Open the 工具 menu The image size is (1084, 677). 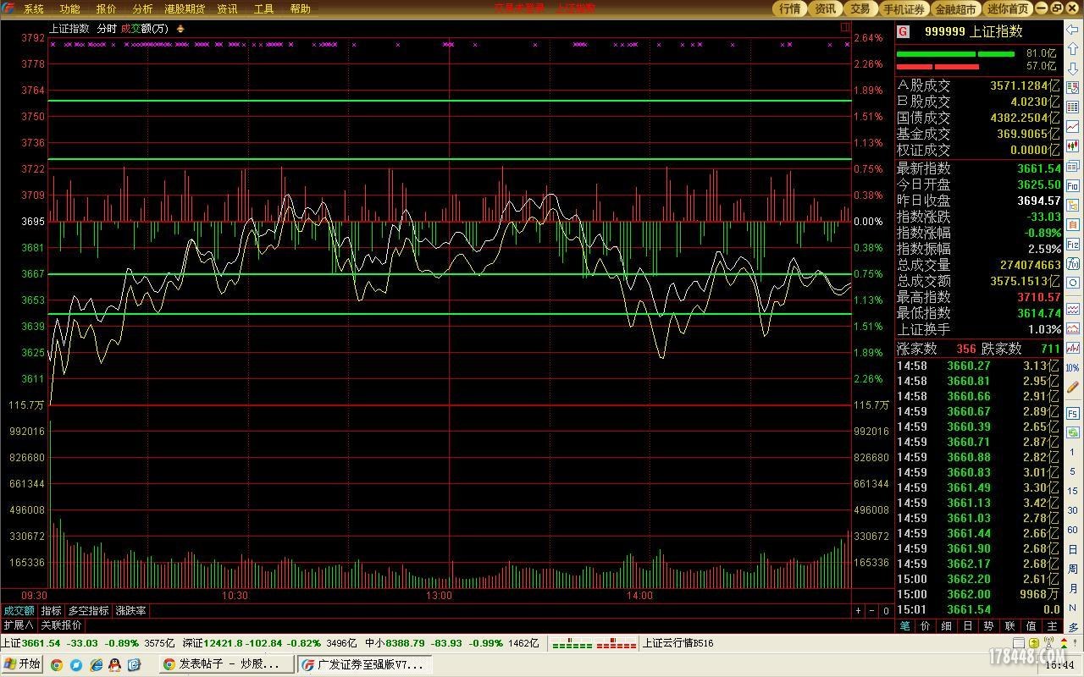[x=263, y=8]
